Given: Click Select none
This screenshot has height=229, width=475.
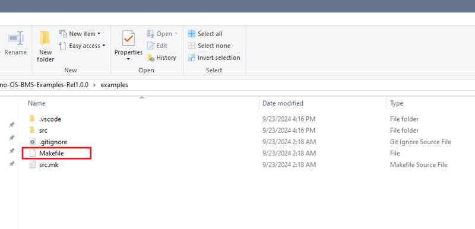Looking at the screenshot, I should click(x=209, y=46).
